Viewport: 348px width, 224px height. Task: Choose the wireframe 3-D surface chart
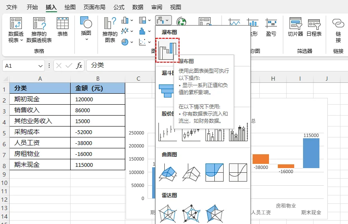click(x=191, y=172)
